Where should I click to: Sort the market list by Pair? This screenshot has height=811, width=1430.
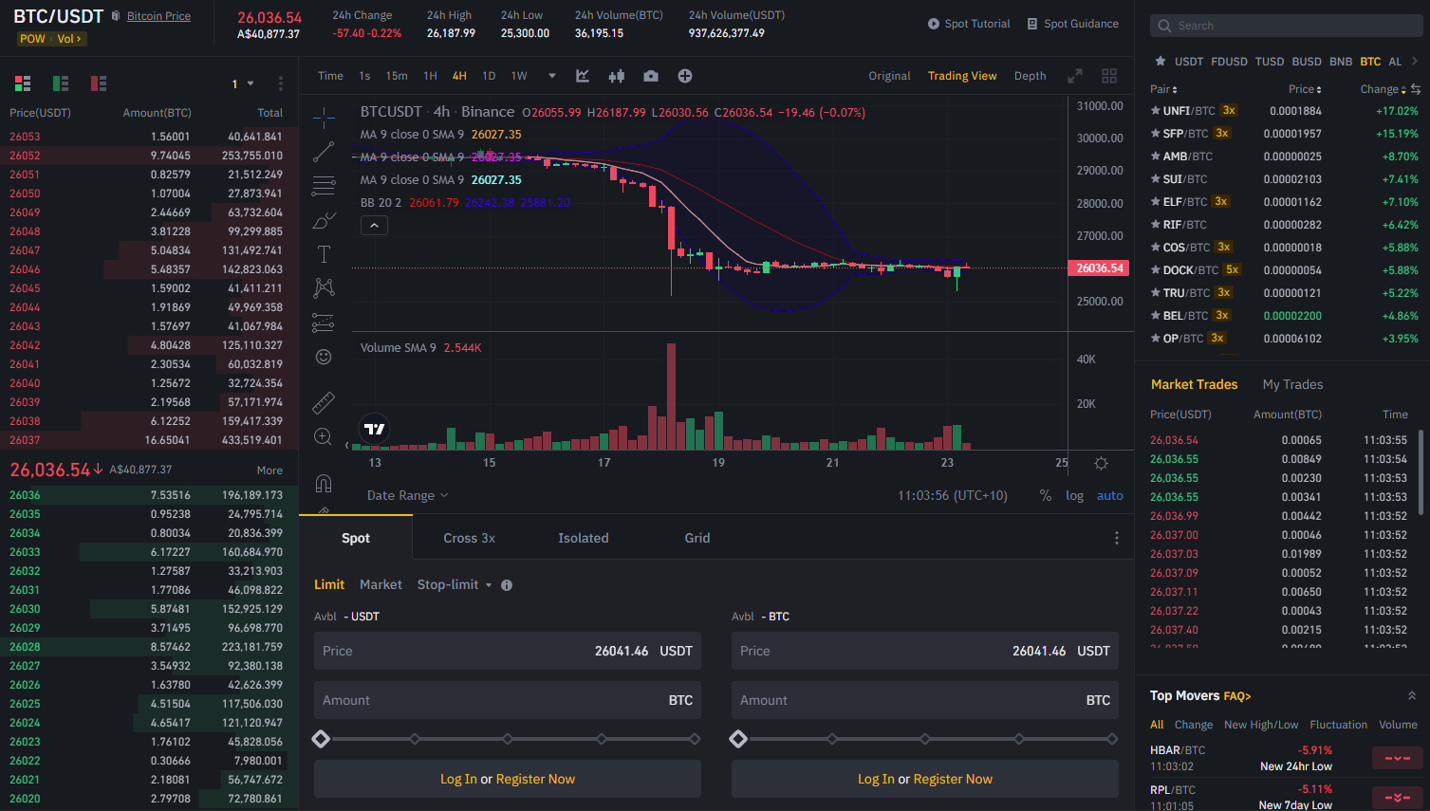[1164, 89]
